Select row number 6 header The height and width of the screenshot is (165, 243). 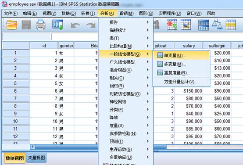[x=15, y=91]
